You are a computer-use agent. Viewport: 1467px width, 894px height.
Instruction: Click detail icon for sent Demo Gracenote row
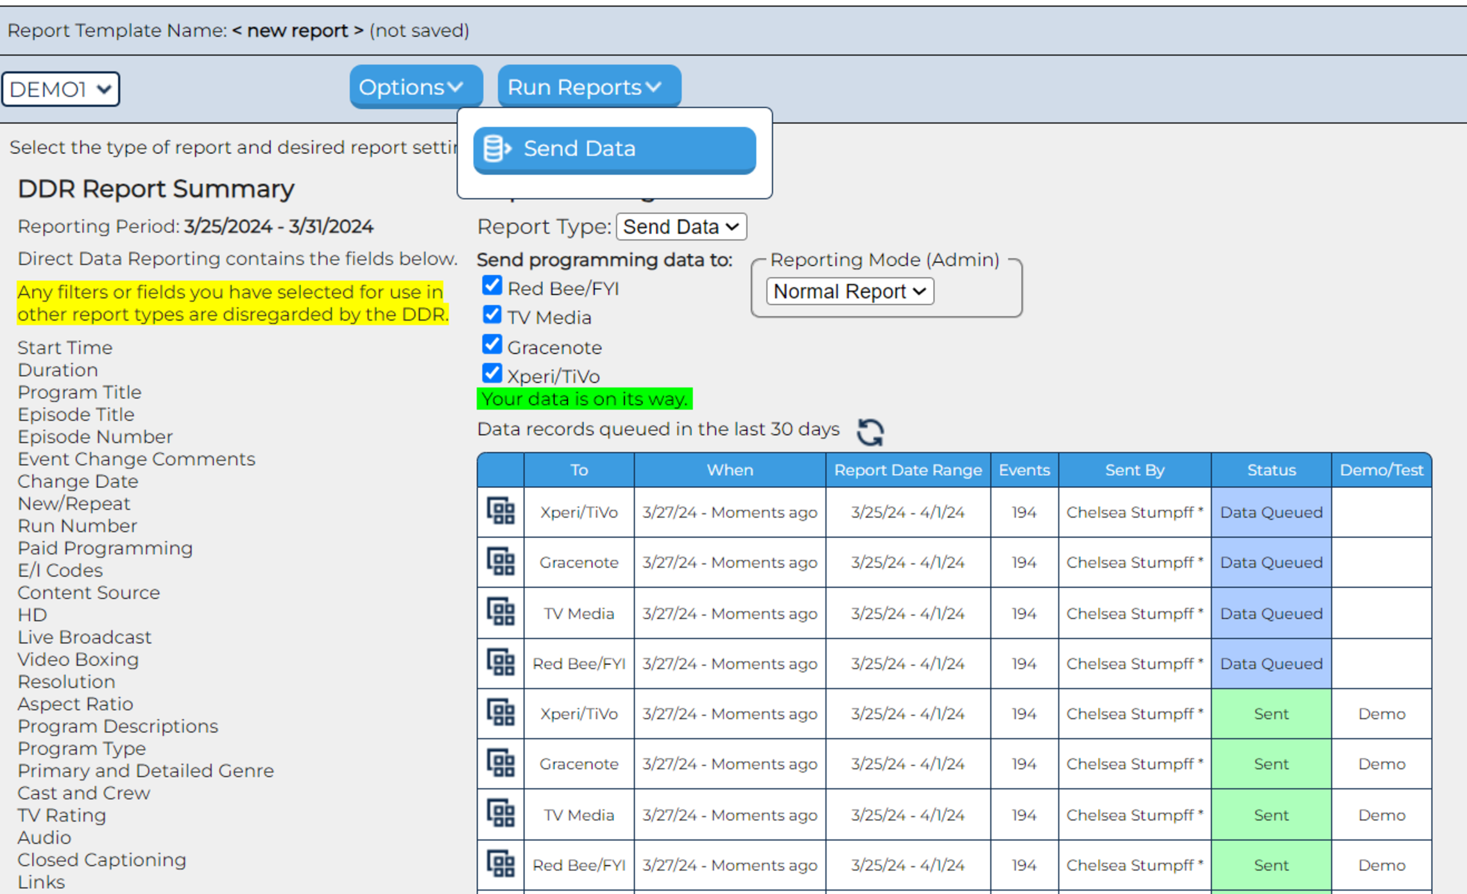click(501, 763)
